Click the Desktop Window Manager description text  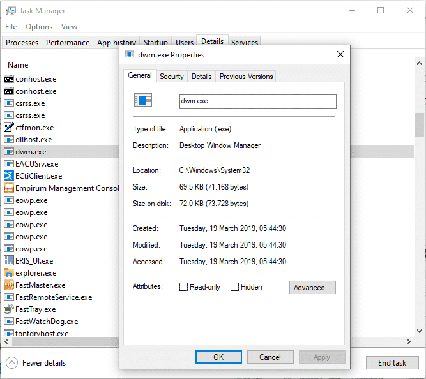click(x=220, y=145)
